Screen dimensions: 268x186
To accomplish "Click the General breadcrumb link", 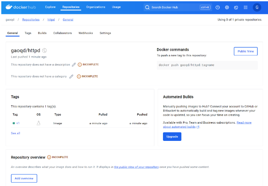I will [68, 20].
